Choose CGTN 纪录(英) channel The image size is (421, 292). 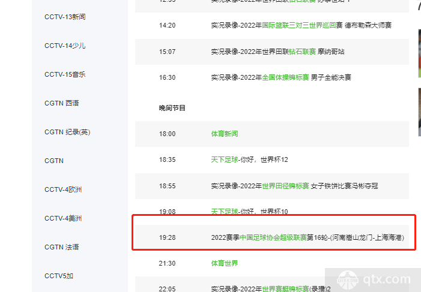click(67, 132)
